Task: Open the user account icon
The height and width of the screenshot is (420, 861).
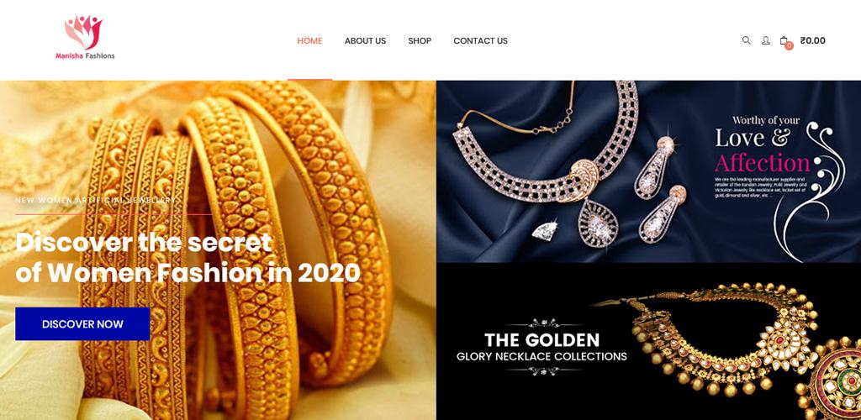Action: [765, 40]
